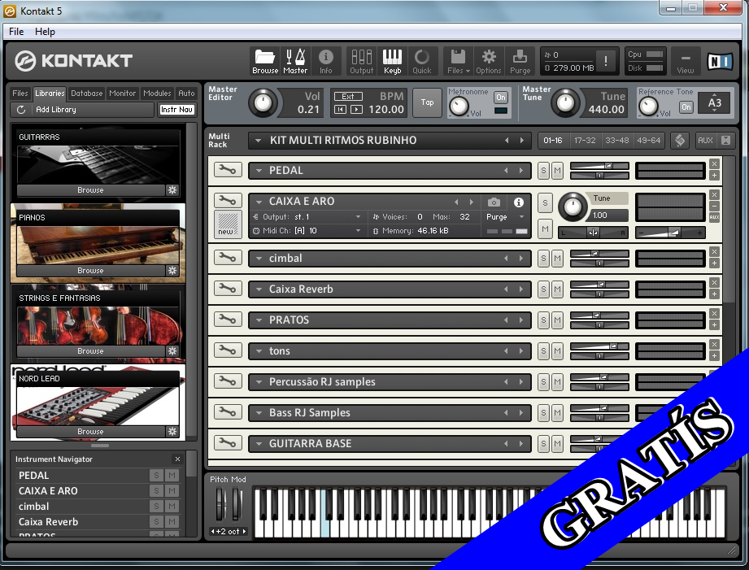Open GUITARRA BASE wrench edit icon
The height and width of the screenshot is (570, 749).
pos(228,443)
